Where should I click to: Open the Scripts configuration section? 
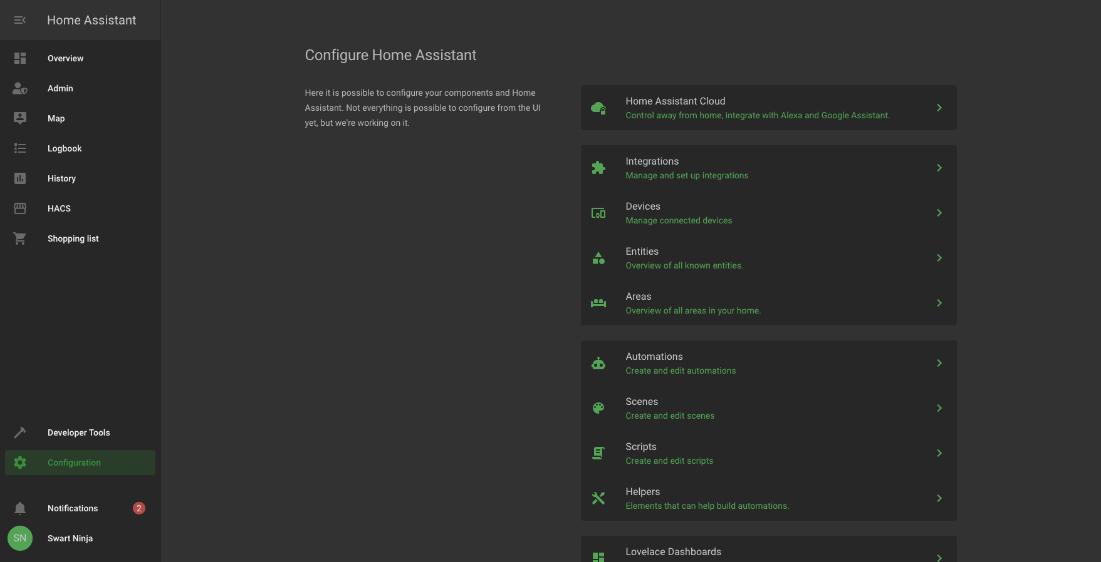[x=669, y=453]
